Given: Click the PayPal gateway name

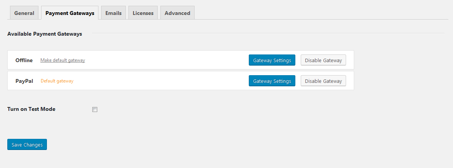Looking at the screenshot, I should pos(24,81).
